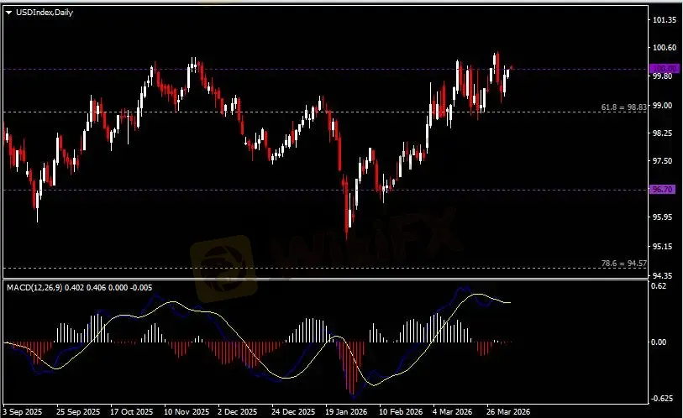Click the 61.8 = 98.83 Fibonacci label
Screen dimensions: 683x418
click(623, 107)
